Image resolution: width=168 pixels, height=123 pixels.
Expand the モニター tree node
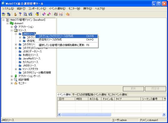(x=12, y=83)
